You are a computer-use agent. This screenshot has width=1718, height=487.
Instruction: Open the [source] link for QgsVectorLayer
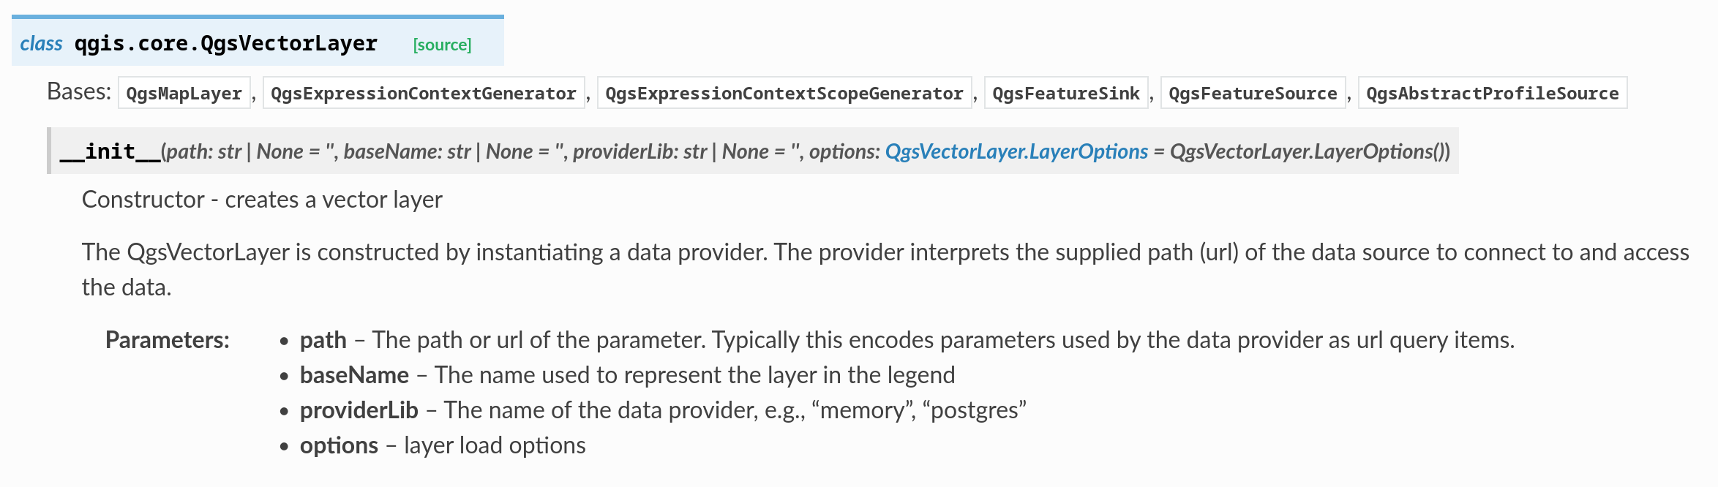point(442,45)
